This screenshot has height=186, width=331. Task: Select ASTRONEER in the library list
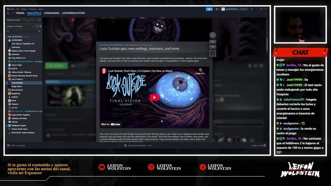pos(17,40)
